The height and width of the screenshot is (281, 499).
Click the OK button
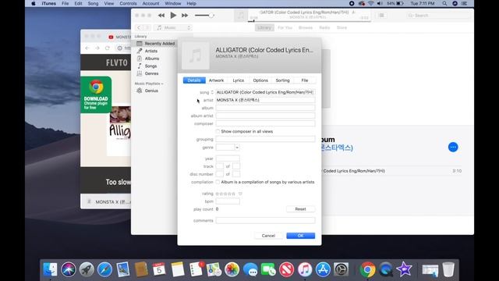pyautogui.click(x=300, y=236)
